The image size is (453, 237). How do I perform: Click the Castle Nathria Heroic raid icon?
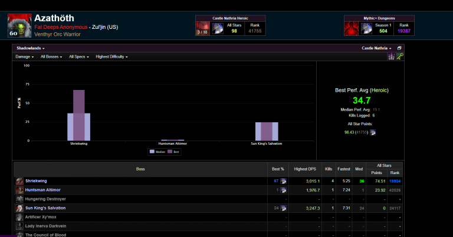point(203,28)
